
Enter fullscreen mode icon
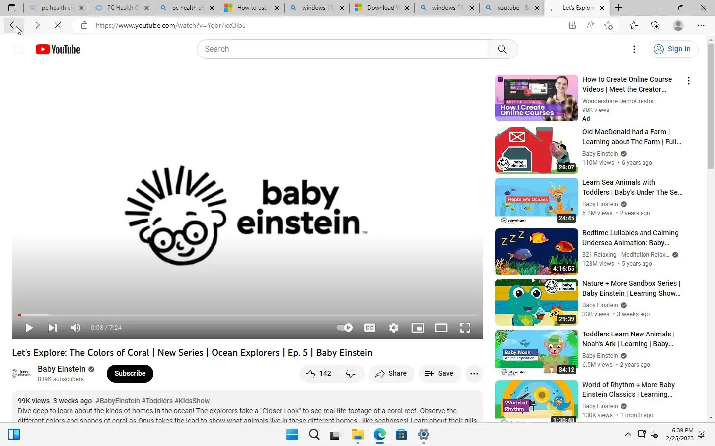point(465,328)
